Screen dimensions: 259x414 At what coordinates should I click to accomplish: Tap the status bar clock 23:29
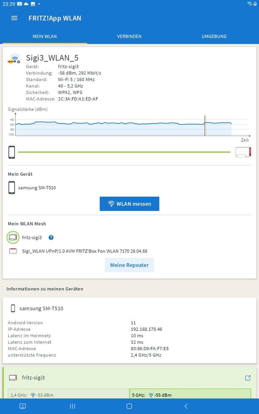pyautogui.click(x=9, y=4)
